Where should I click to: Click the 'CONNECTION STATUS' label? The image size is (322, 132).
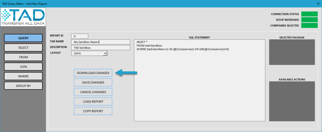tap(285, 14)
